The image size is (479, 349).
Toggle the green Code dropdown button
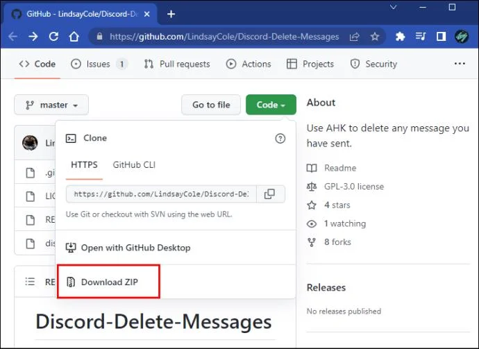271,105
